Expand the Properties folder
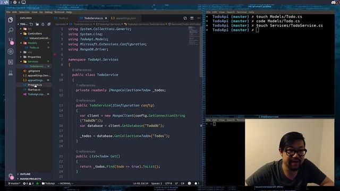340x191 pixels. point(21,57)
